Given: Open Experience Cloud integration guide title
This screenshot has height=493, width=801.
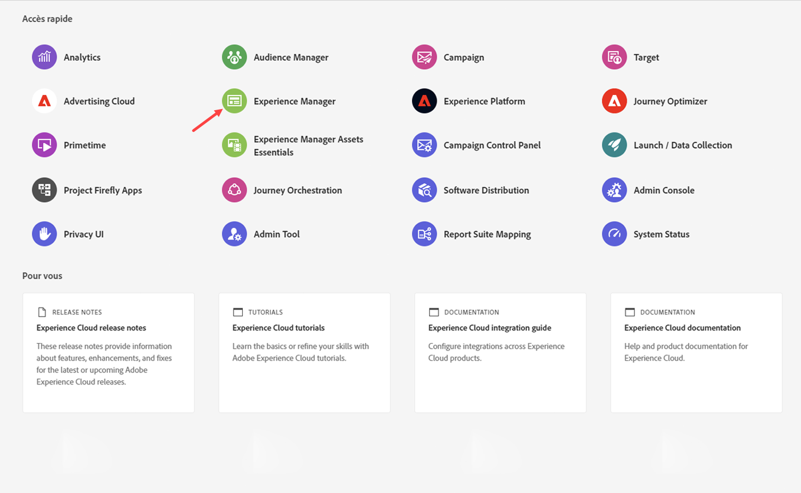Looking at the screenshot, I should coord(489,328).
